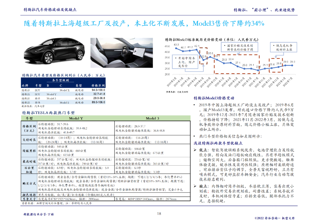Image resolution: width=318 pixels, height=220 pixels.
Task: Click the 价格区间 column header in blue table
Action: coord(98,86)
